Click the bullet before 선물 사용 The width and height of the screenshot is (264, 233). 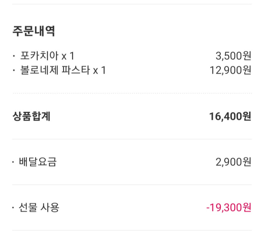pos(13,207)
